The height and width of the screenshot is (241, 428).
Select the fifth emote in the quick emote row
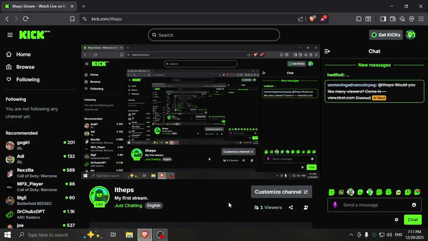tap(370, 192)
